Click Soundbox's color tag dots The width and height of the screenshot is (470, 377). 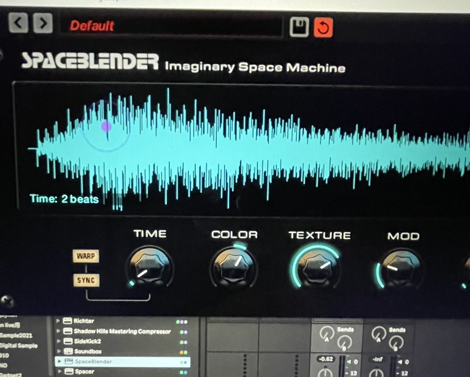tap(183, 352)
